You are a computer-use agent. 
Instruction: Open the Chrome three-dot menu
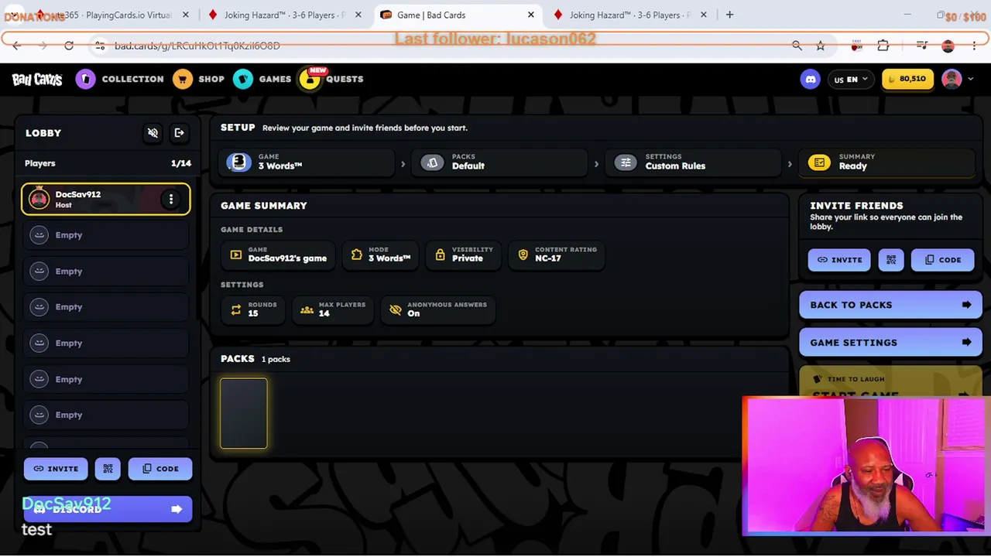[x=975, y=46]
